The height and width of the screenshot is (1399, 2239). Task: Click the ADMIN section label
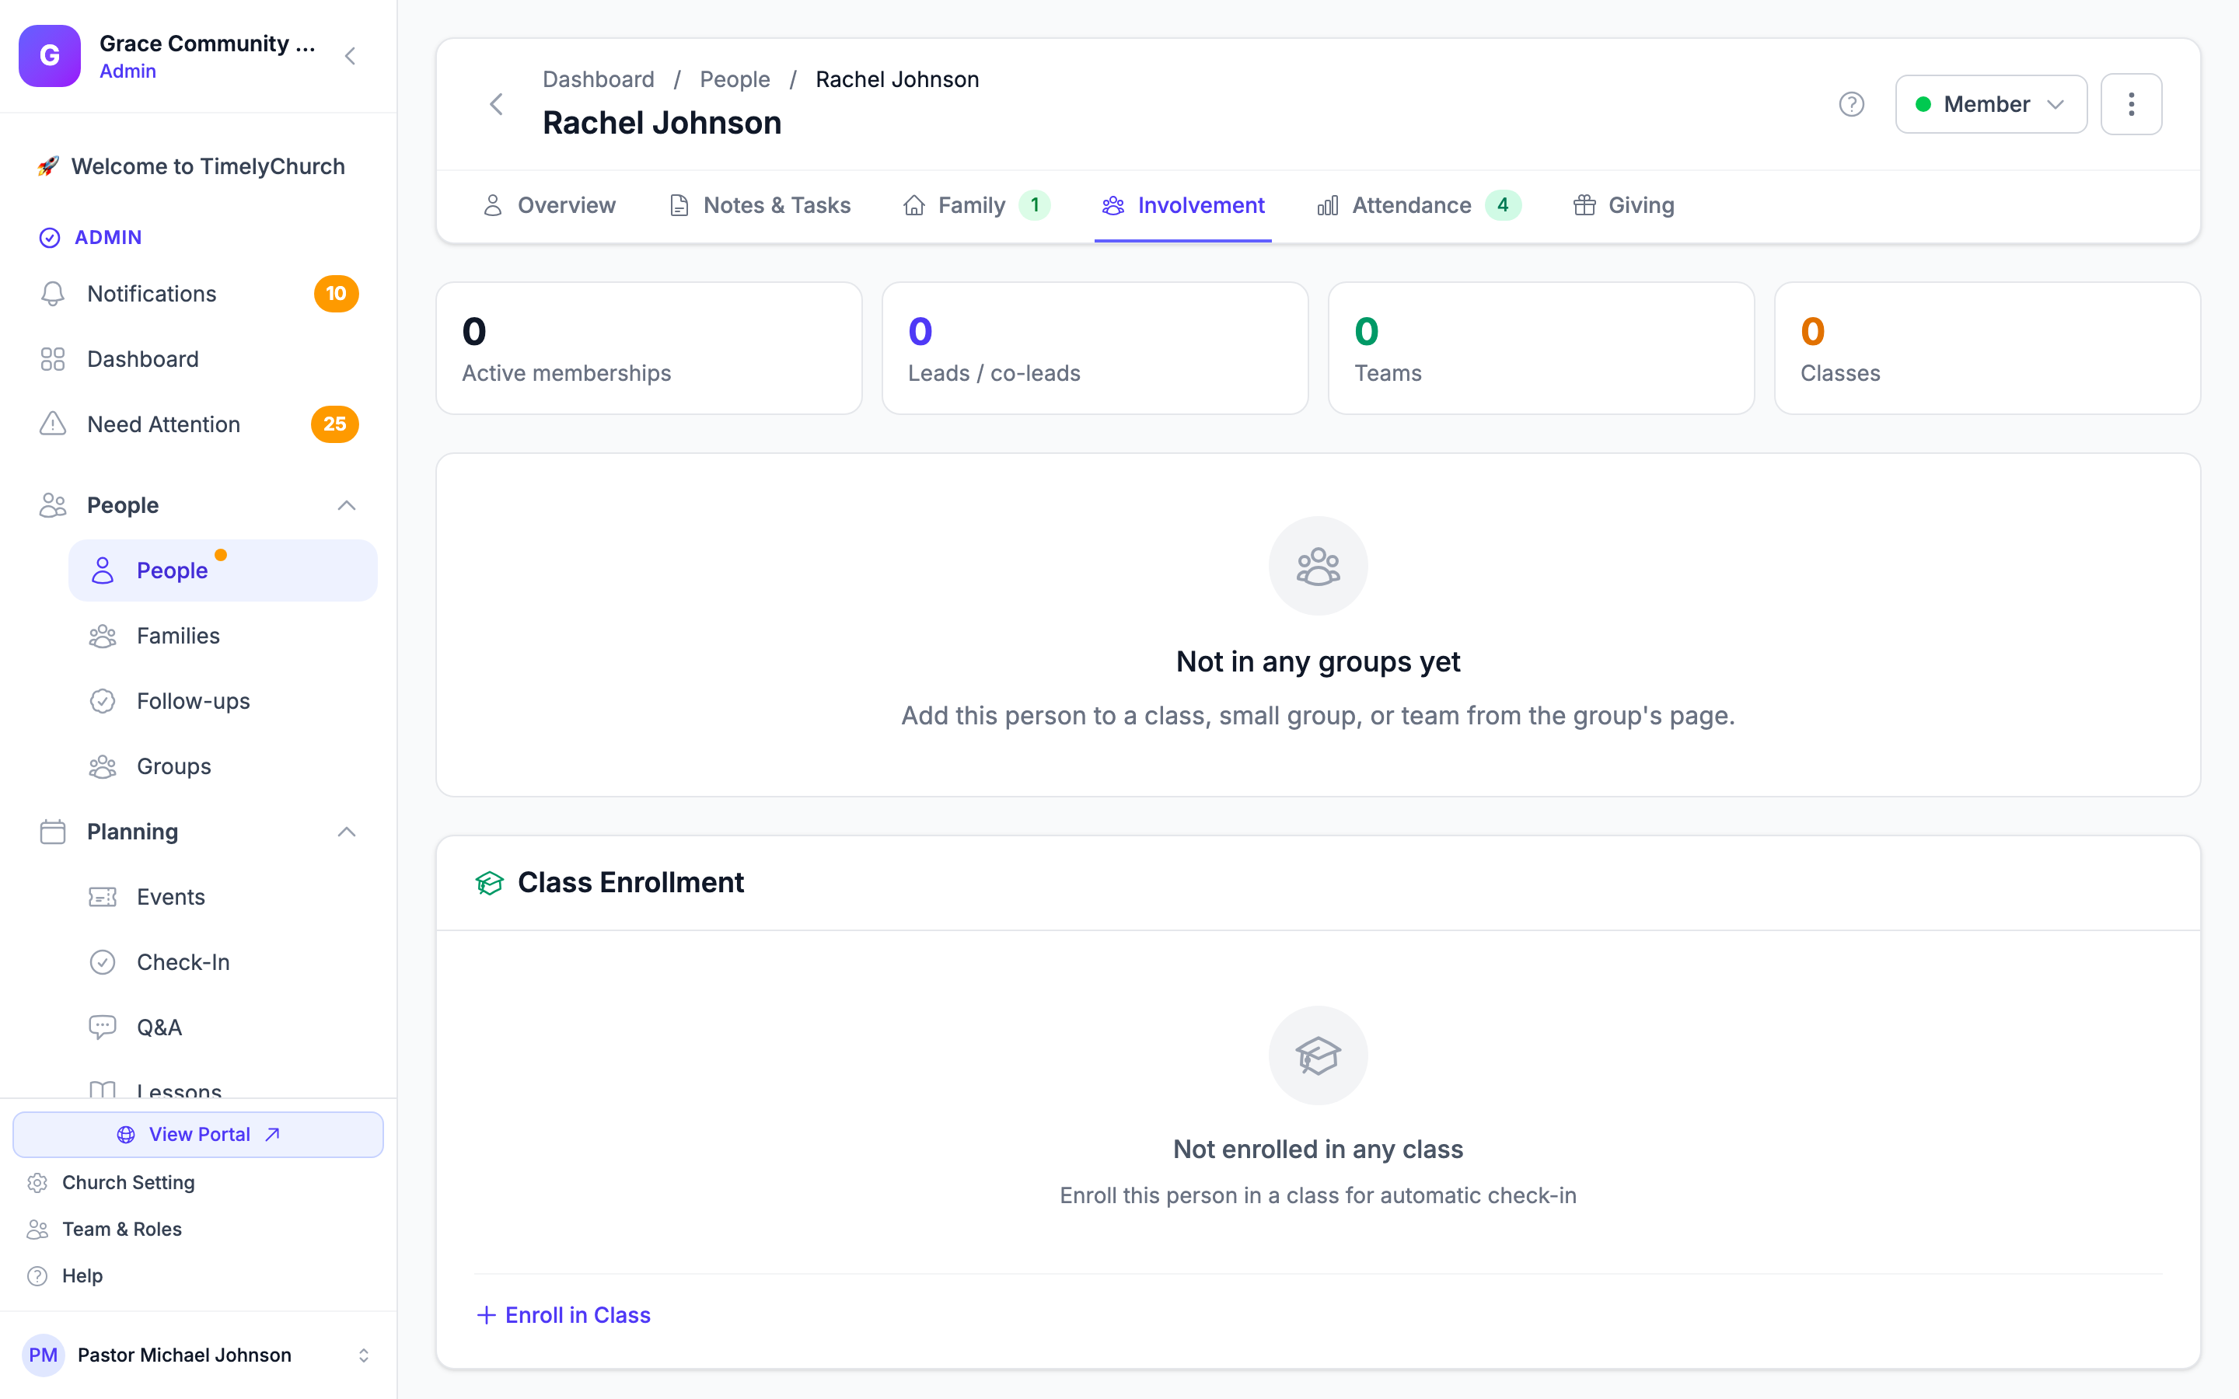pos(108,237)
